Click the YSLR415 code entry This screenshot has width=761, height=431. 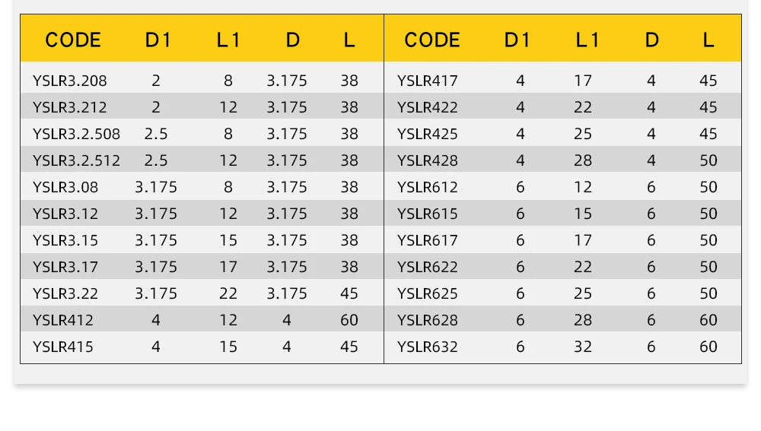[x=63, y=347]
